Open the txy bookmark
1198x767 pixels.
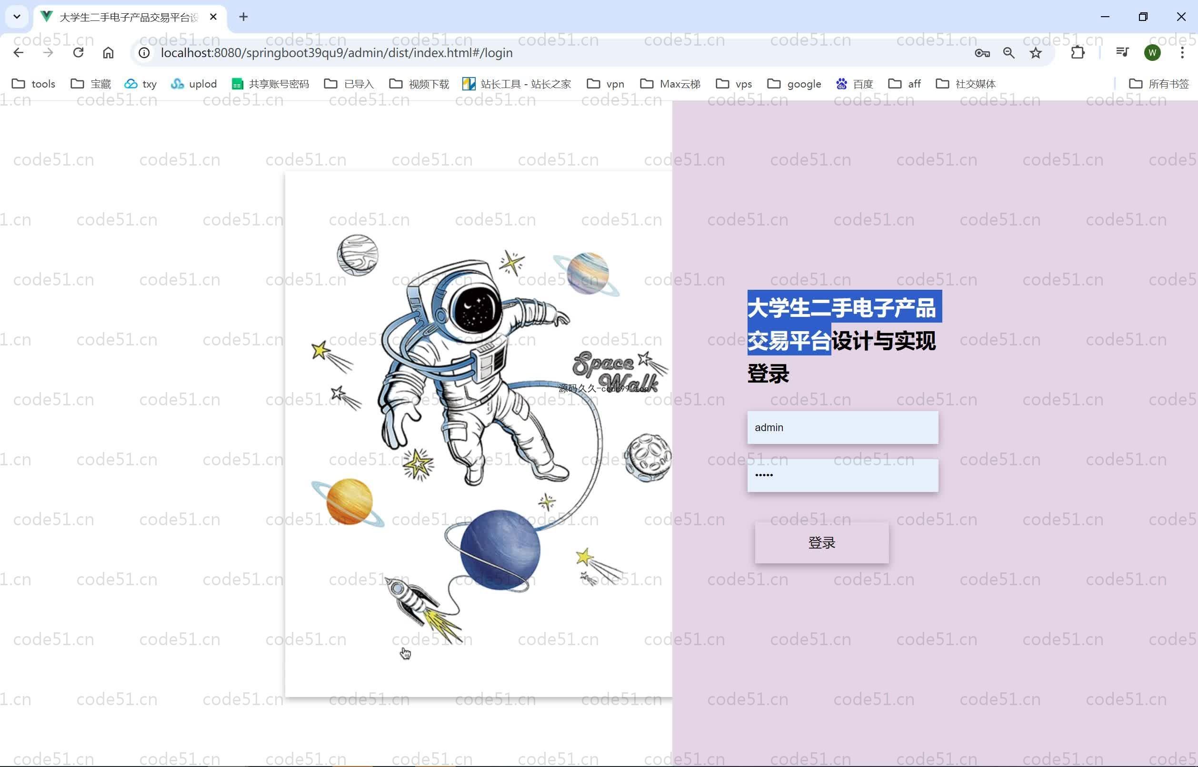[x=140, y=84]
